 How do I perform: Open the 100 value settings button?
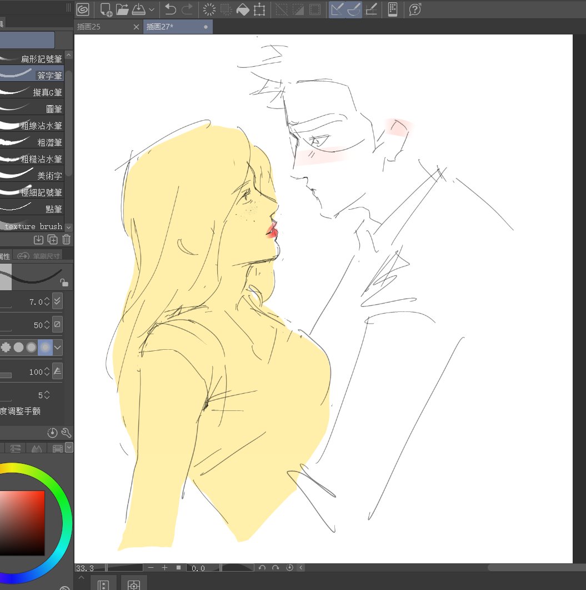(x=57, y=371)
